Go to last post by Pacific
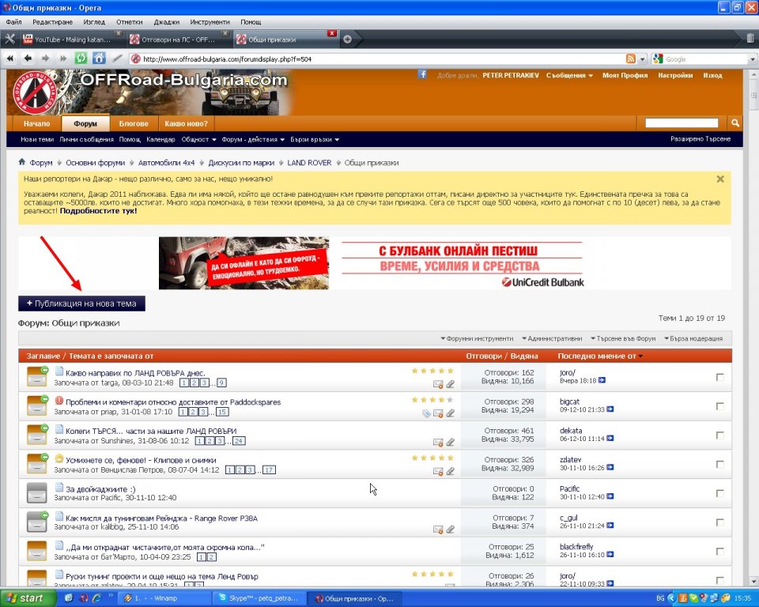Image resolution: width=759 pixels, height=607 pixels. (610, 496)
